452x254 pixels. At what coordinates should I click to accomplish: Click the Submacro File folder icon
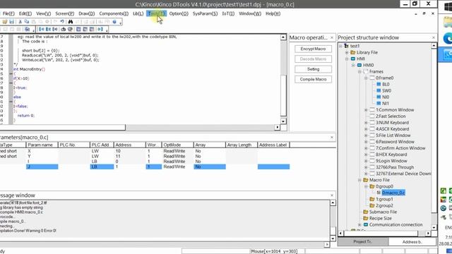(366, 212)
